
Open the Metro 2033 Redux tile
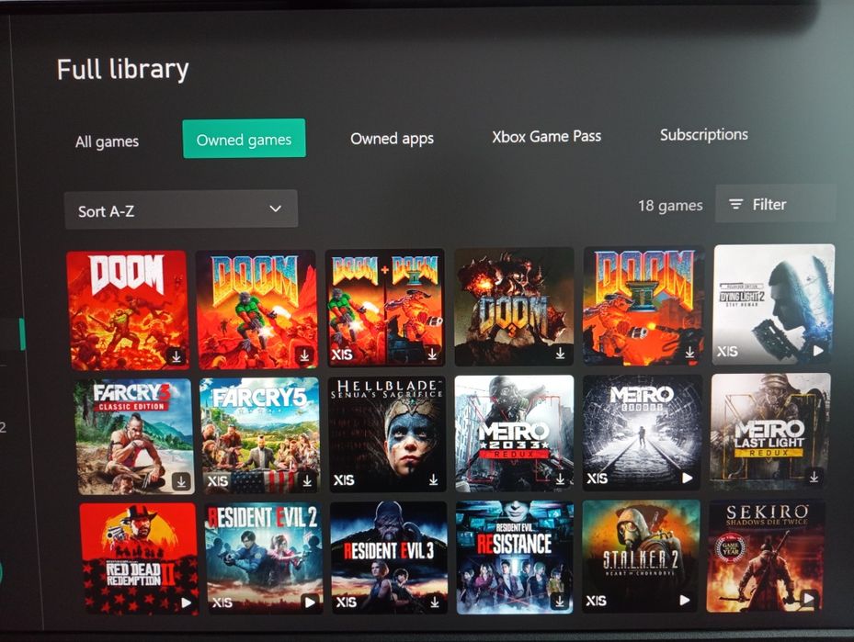coord(514,433)
